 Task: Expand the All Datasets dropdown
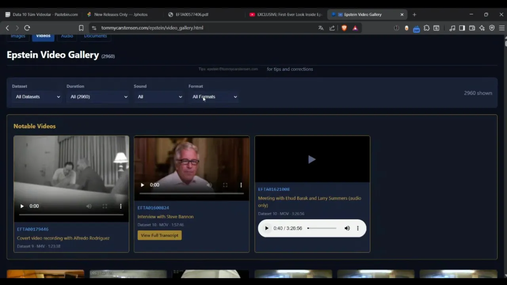pyautogui.click(x=38, y=97)
